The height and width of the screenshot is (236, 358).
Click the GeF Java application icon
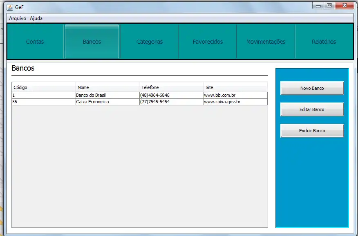click(10, 7)
